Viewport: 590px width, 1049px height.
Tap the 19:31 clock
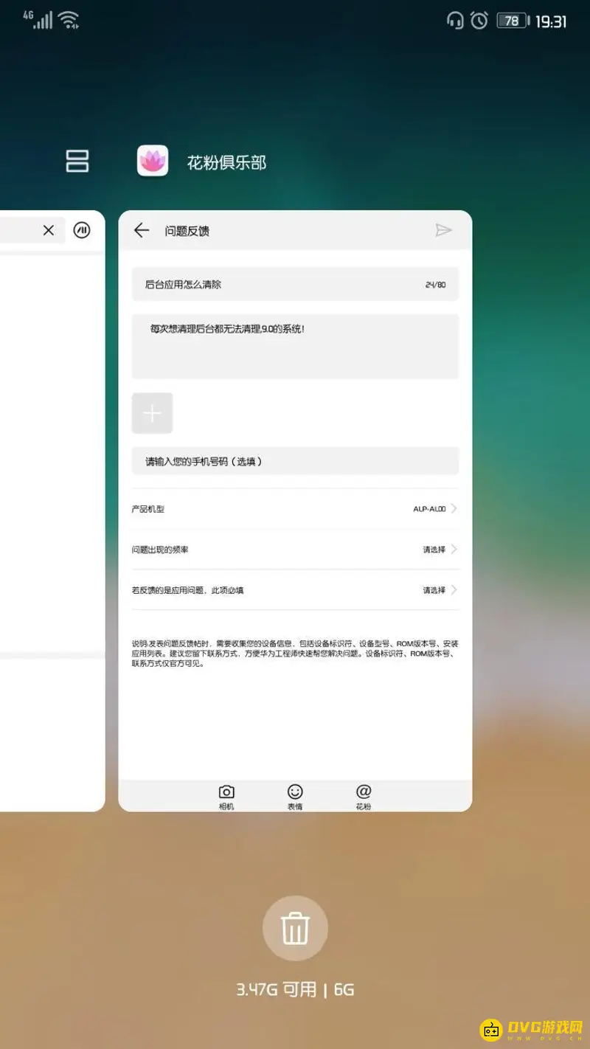click(x=551, y=21)
